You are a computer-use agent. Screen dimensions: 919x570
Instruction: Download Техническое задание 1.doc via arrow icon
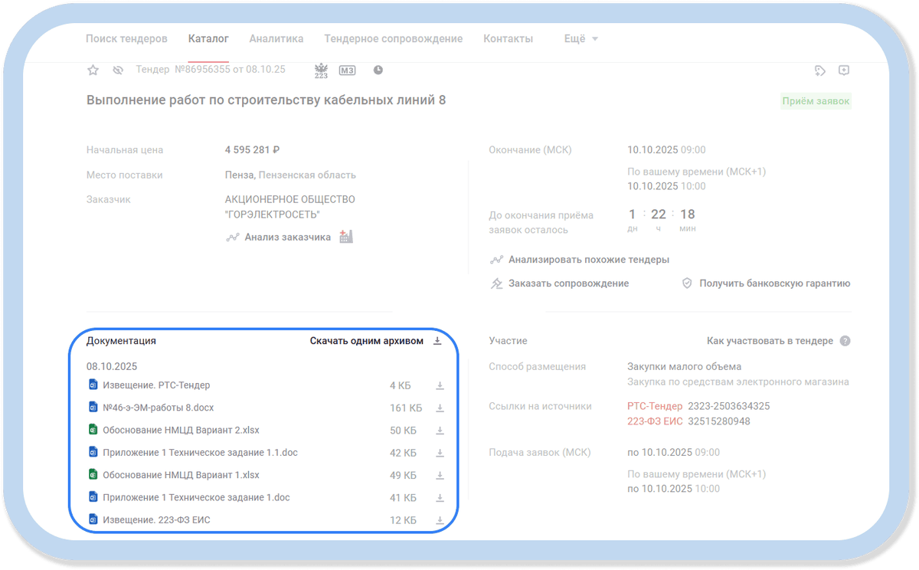point(440,497)
